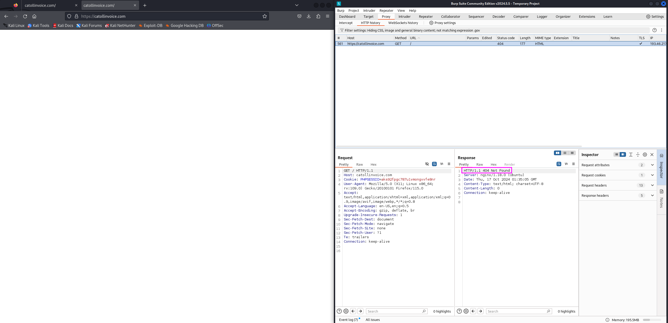Switch to WebSockets history sub-tab
The image size is (668, 323).
click(403, 23)
